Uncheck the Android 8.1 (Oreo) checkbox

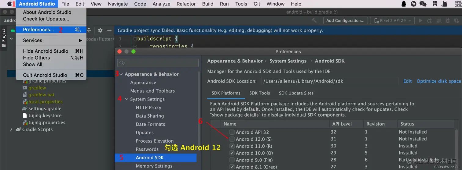[x=232, y=167]
